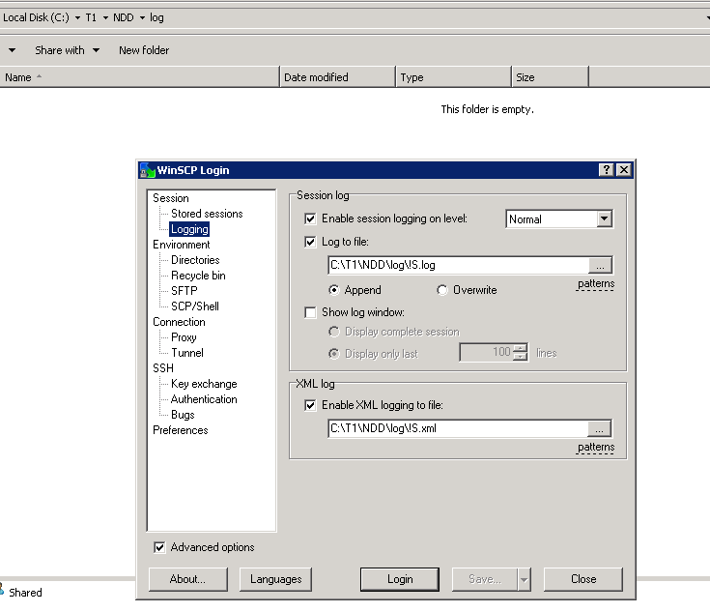Screen dimensions: 710x612
Task: Click the XML log file path field
Action: 457,428
